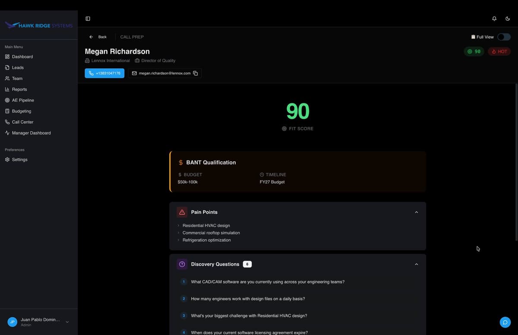Select Leads in the main menu
Image resolution: width=518 pixels, height=335 pixels.
coord(18,67)
